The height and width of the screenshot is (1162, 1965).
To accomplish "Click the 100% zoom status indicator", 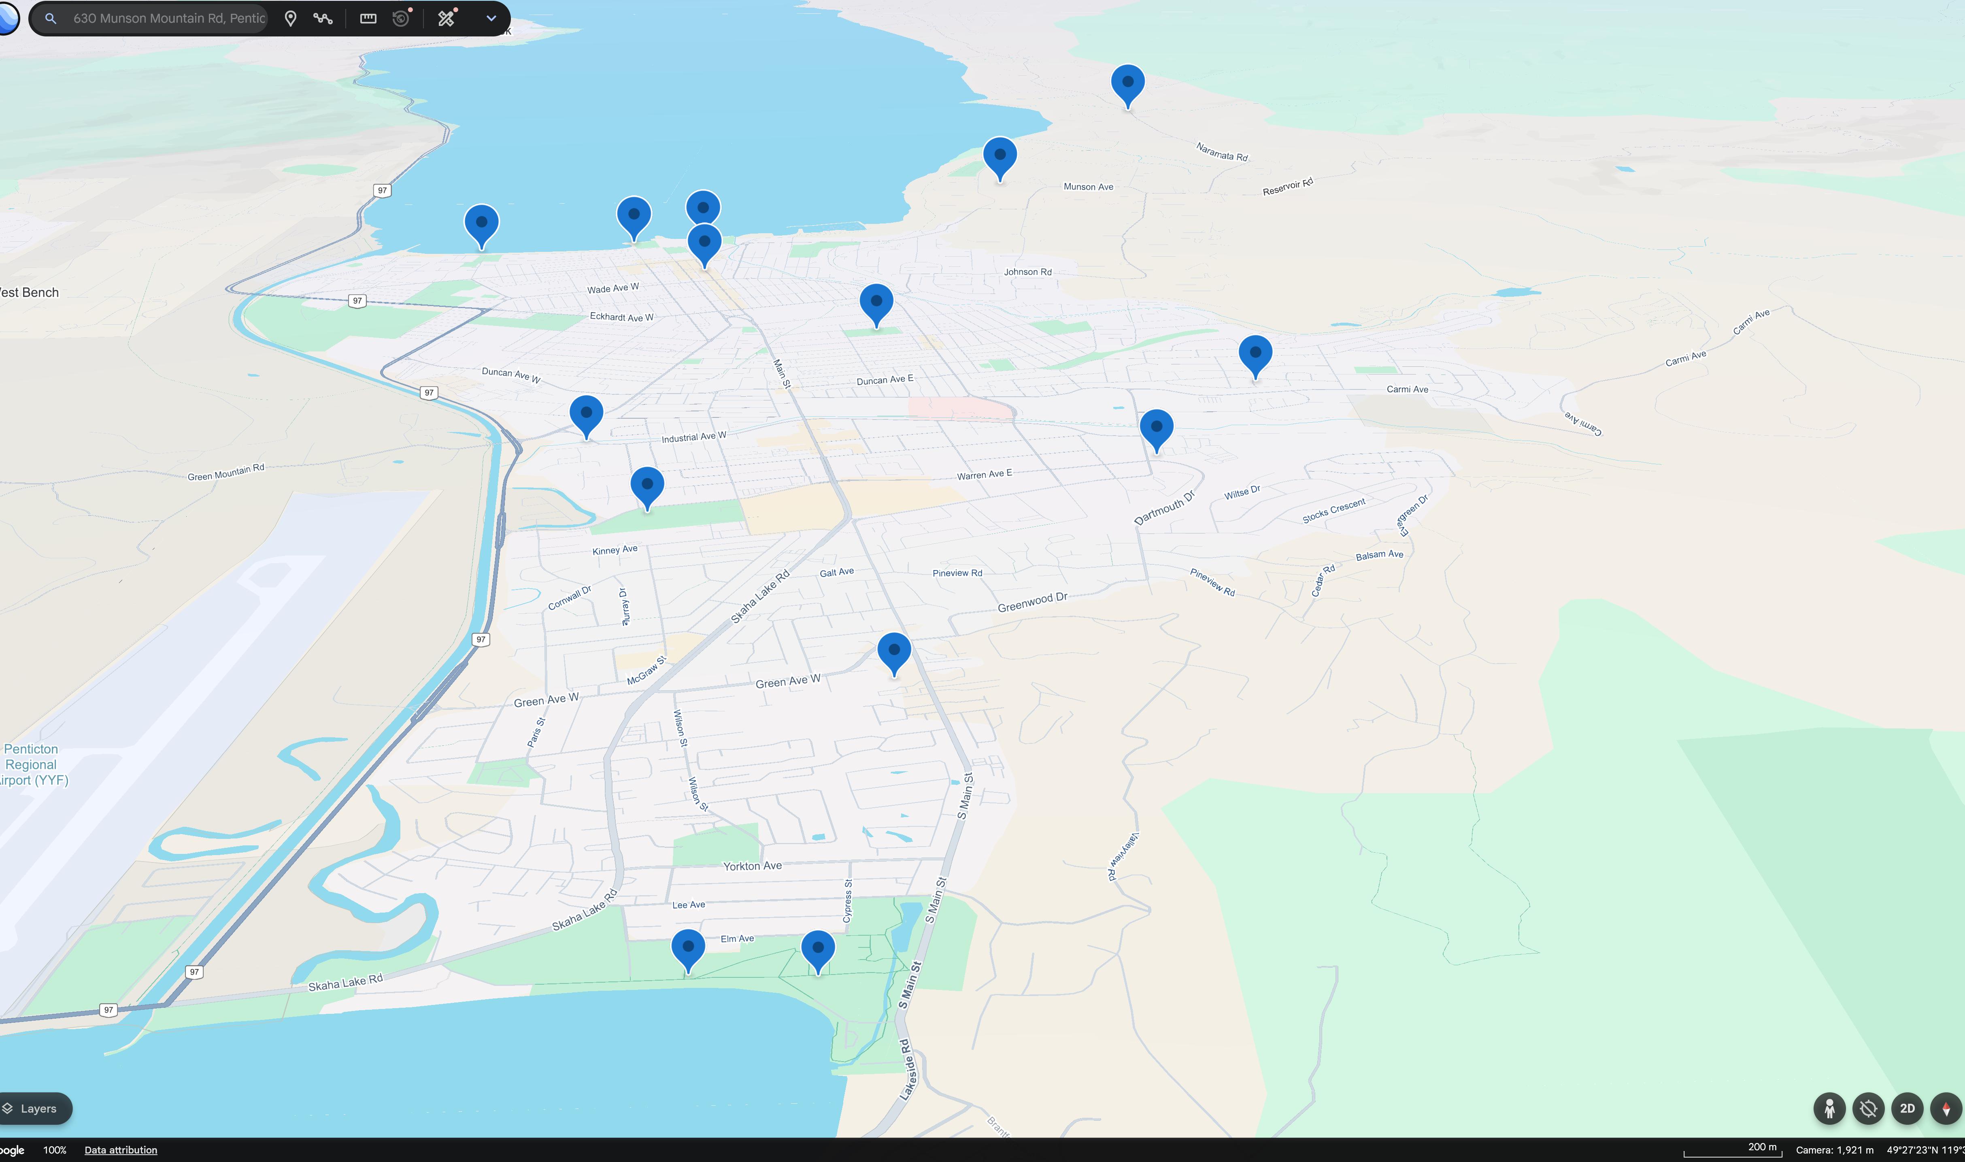I will click(55, 1149).
